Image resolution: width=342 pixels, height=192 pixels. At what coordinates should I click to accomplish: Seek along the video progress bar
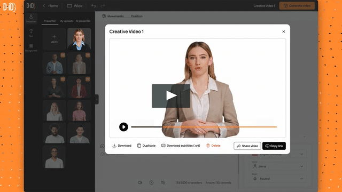coord(204,127)
